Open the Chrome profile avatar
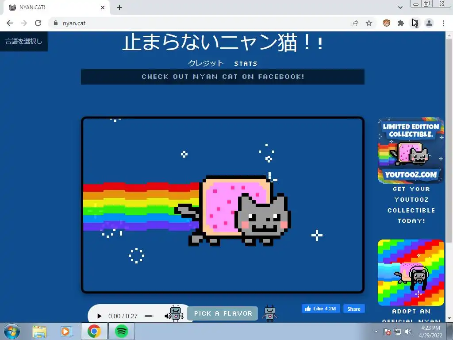Viewport: 453px width, 340px height. click(x=429, y=23)
